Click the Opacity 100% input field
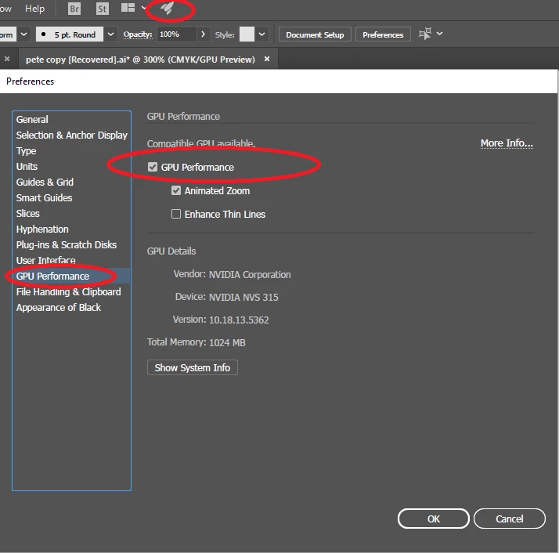This screenshot has height=553, width=559. pos(176,34)
